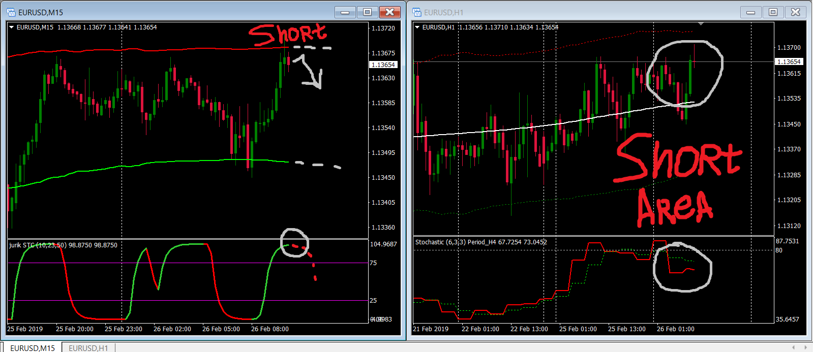Screen dimensions: 813x352
Task: Open the triangle dropdown beside EURUSD,H1 chart label
Action: click(417, 27)
